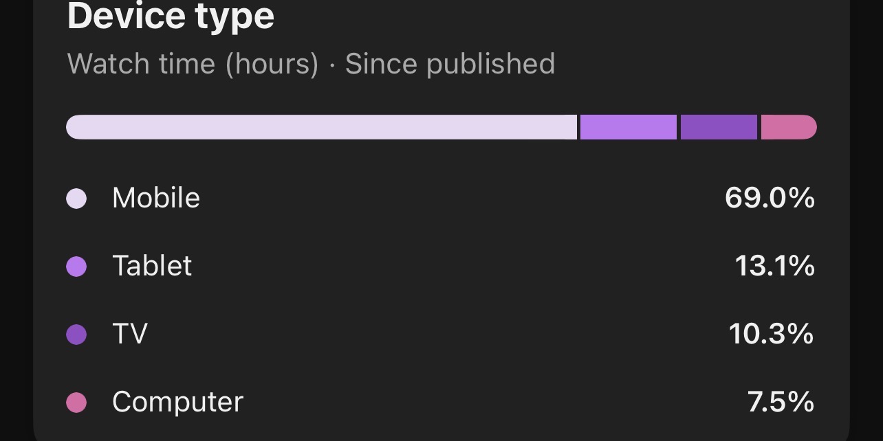Open the Device type card heading
The width and height of the screenshot is (883, 441).
click(171, 15)
